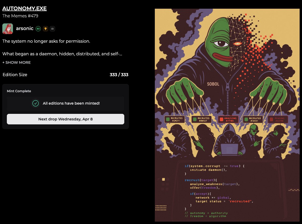Click the 333 / 333 edition count
302x224 pixels.
pos(119,75)
